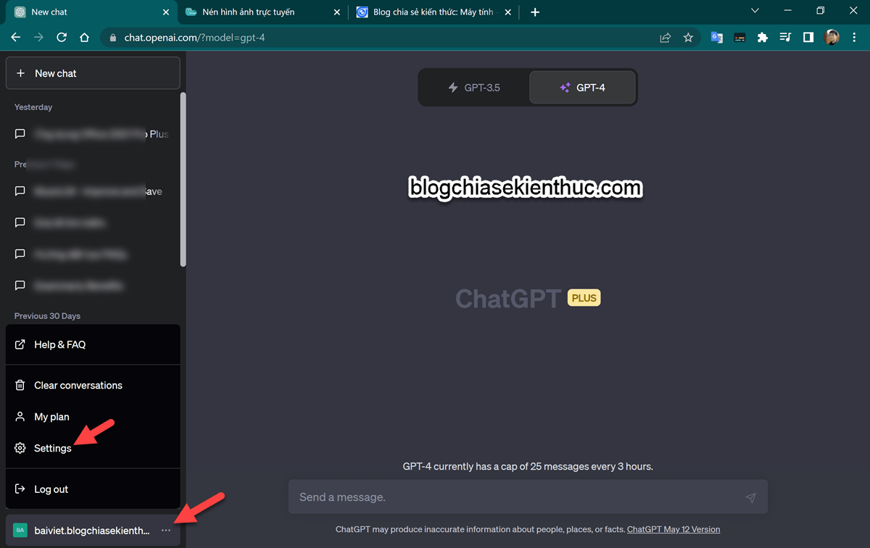Viewport: 870px width, 548px height.
Task: Select the GPT-3.5 model
Action: tap(474, 88)
